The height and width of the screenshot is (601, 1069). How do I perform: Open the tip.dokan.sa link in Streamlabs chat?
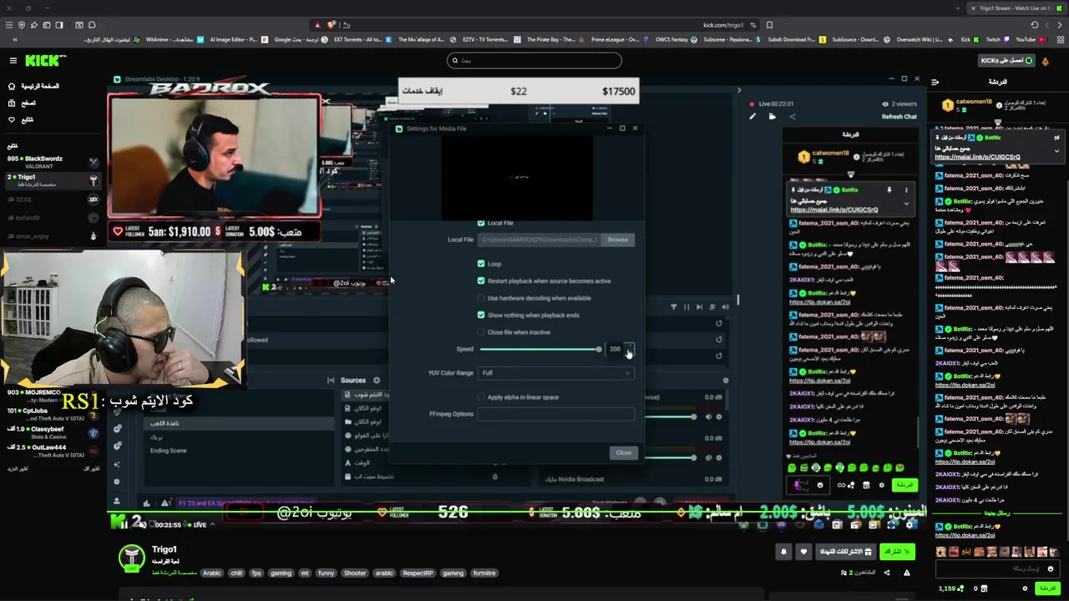point(819,301)
